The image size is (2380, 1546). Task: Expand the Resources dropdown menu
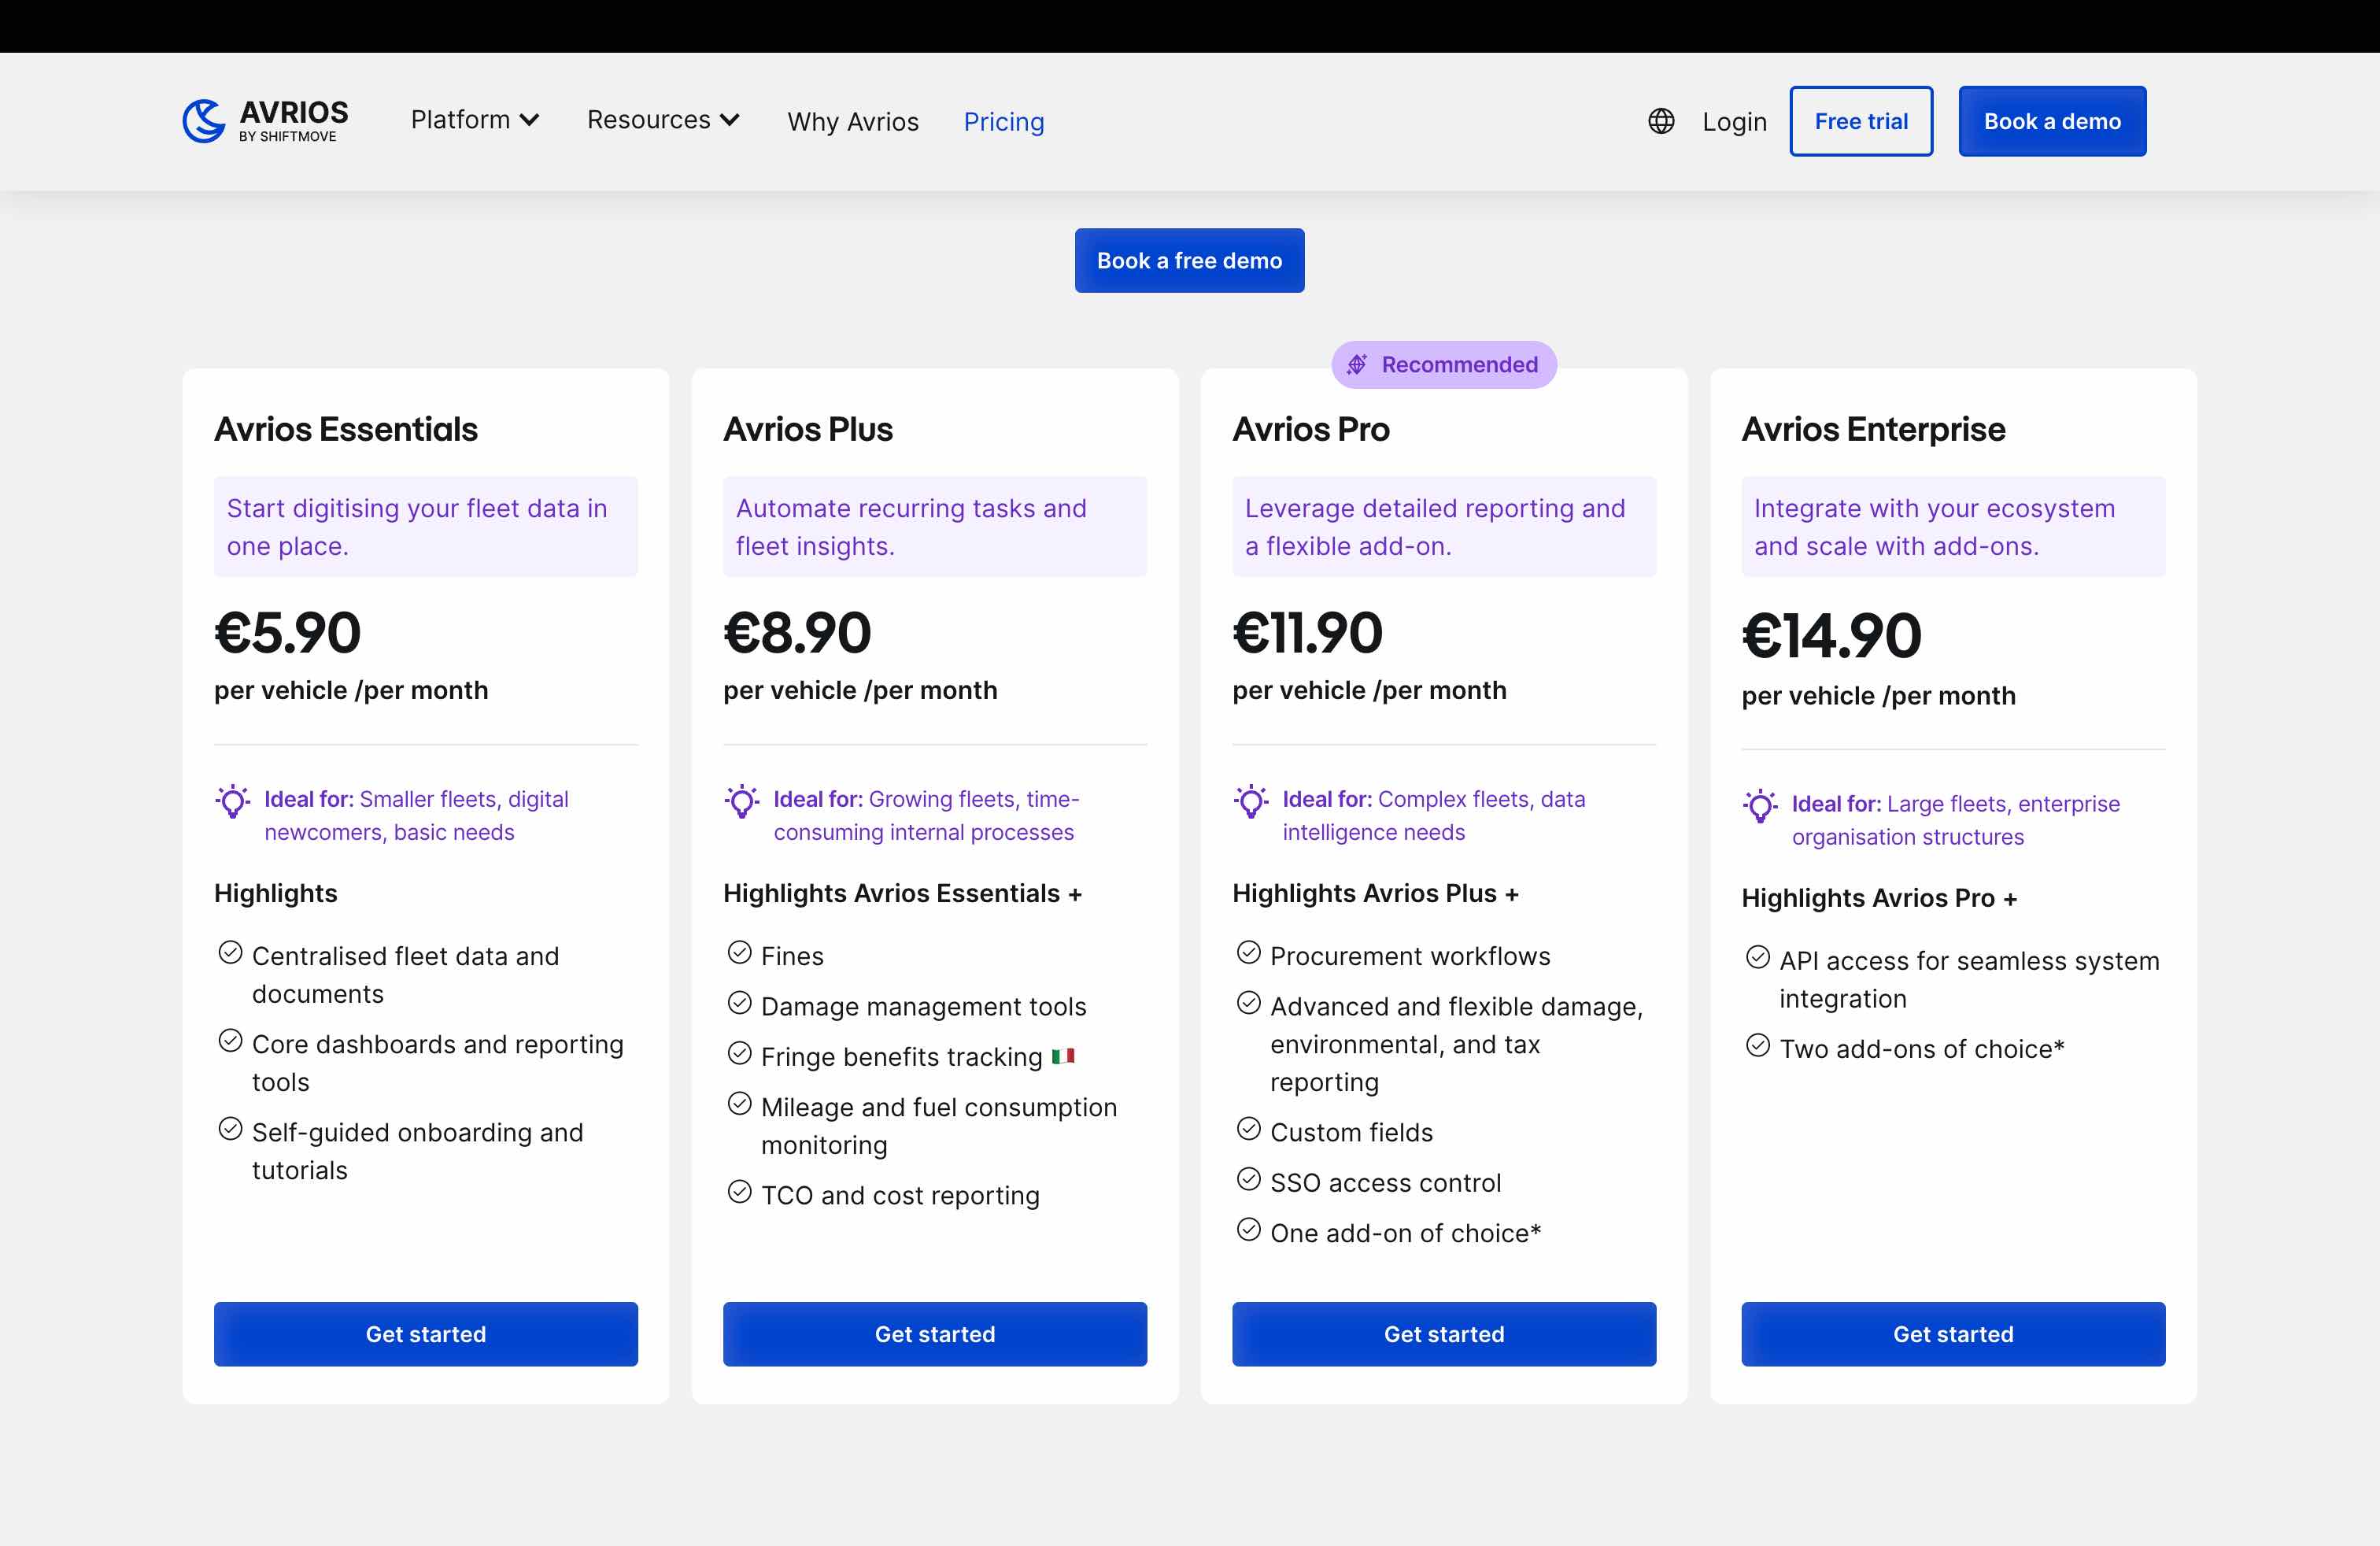[x=663, y=120]
